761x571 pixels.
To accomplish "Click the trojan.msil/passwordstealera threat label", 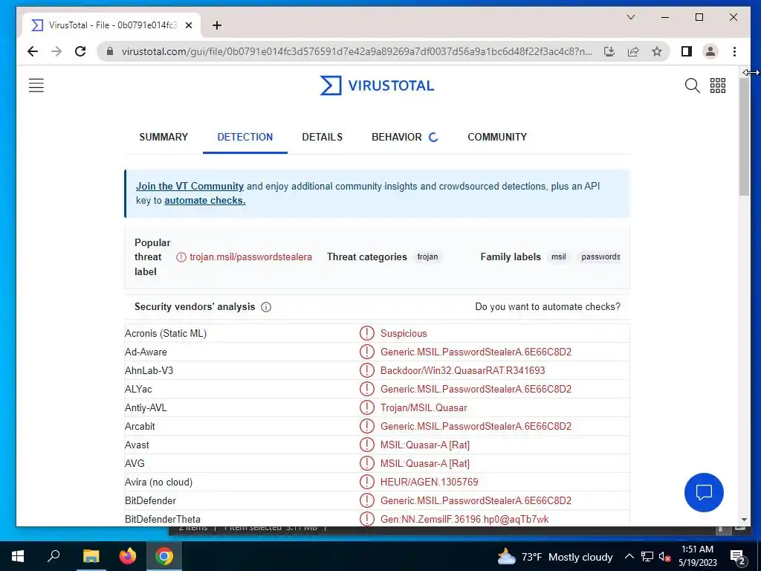I will tap(251, 257).
